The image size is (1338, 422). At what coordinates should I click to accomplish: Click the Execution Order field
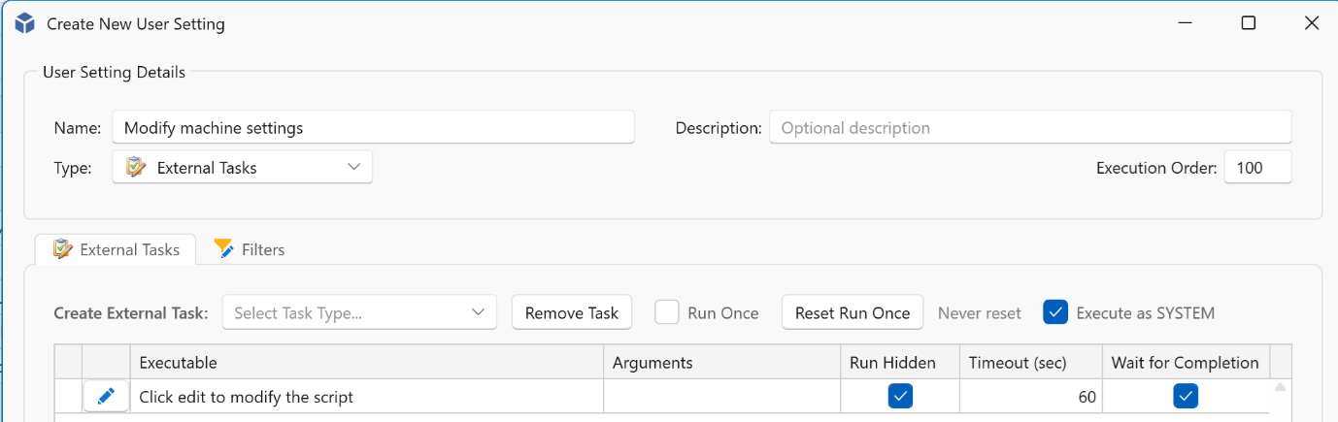point(1257,167)
